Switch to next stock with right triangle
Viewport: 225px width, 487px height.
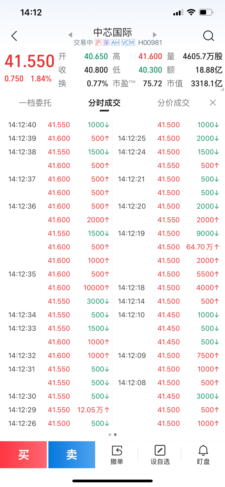pos(155,35)
